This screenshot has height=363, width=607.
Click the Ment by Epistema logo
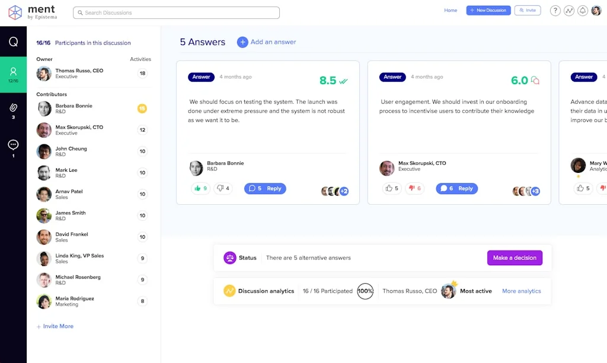coord(33,12)
